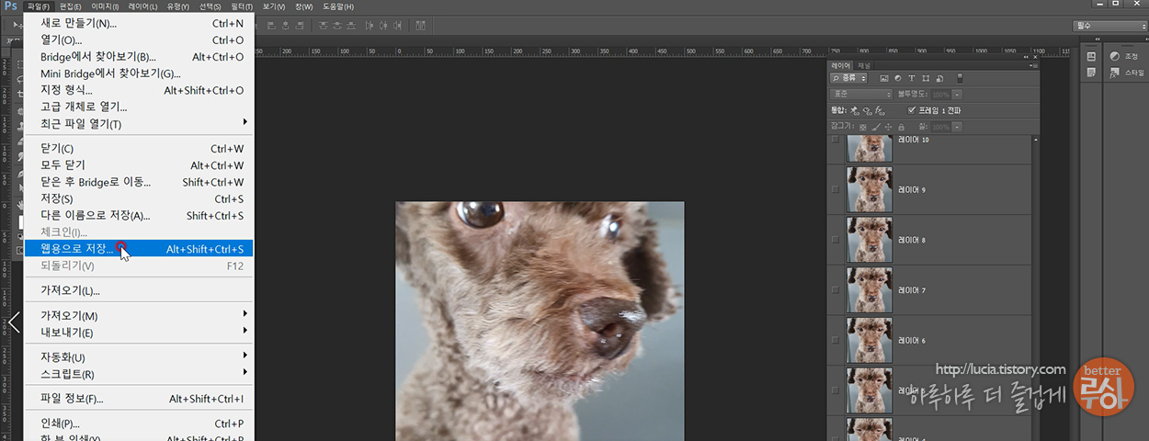The image size is (1149, 441).
Task: Open the 편집(E) menu
Action: [71, 6]
